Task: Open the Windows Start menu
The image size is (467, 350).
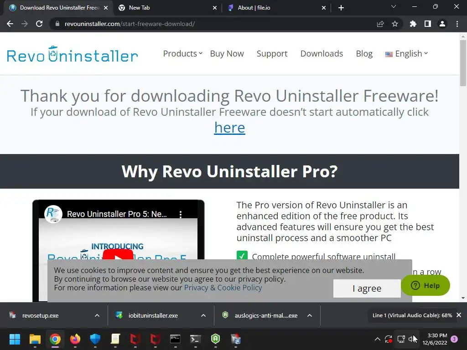Action: pyautogui.click(x=15, y=339)
